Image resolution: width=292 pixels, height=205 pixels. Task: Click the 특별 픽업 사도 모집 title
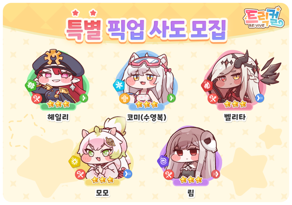pyautogui.click(x=146, y=30)
